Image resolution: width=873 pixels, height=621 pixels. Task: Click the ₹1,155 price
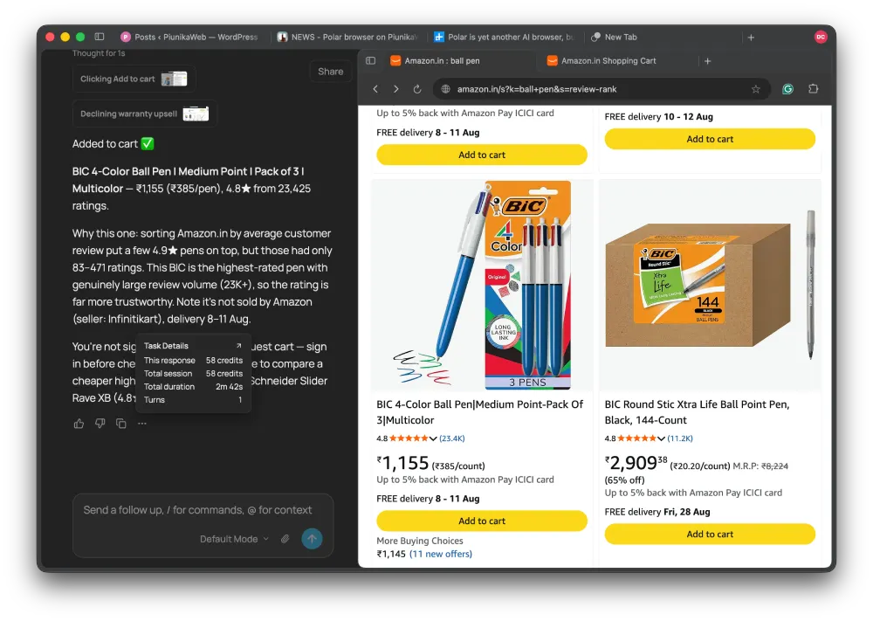point(402,464)
